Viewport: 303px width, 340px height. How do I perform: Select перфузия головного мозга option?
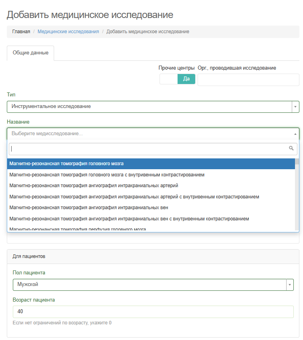(x=77, y=229)
